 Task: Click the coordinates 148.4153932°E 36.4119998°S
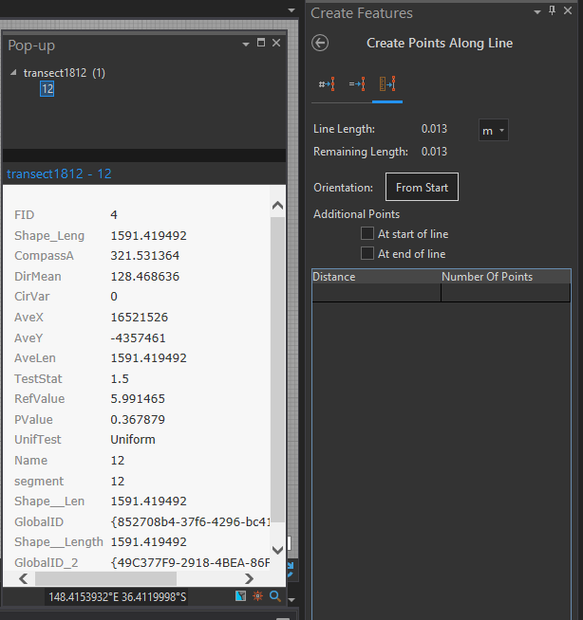(x=117, y=596)
